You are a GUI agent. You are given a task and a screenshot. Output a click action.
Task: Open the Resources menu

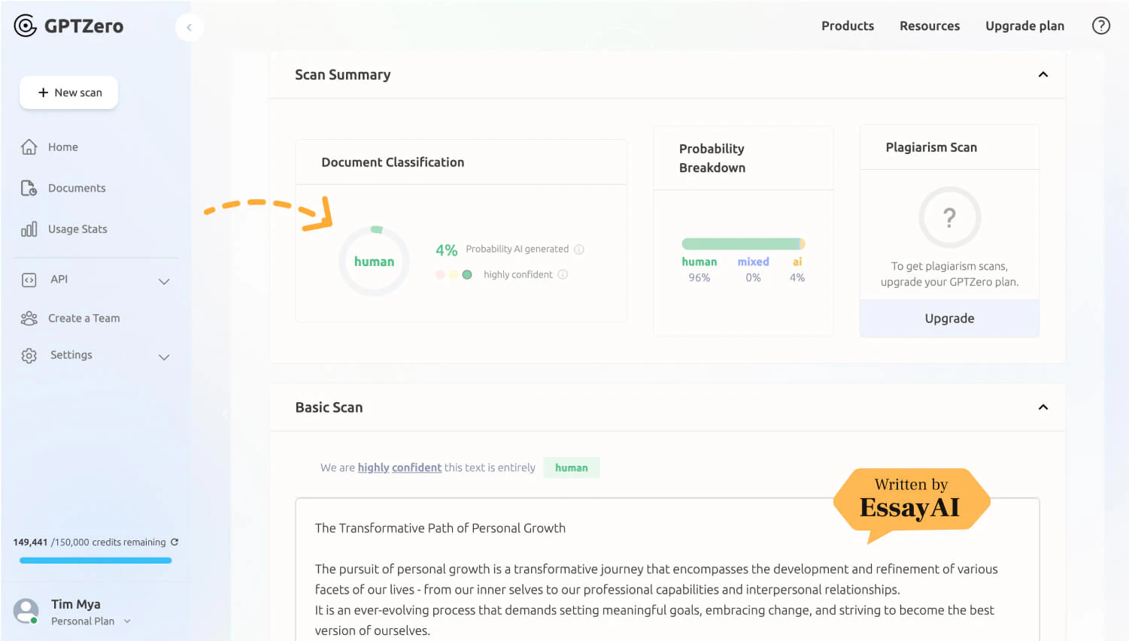pos(930,25)
